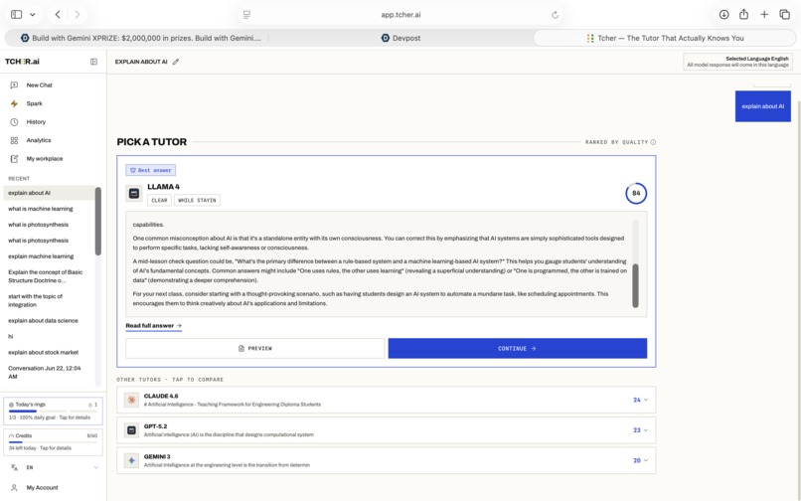Open a new tab with the plus icon
The width and height of the screenshot is (801, 501).
point(764,14)
